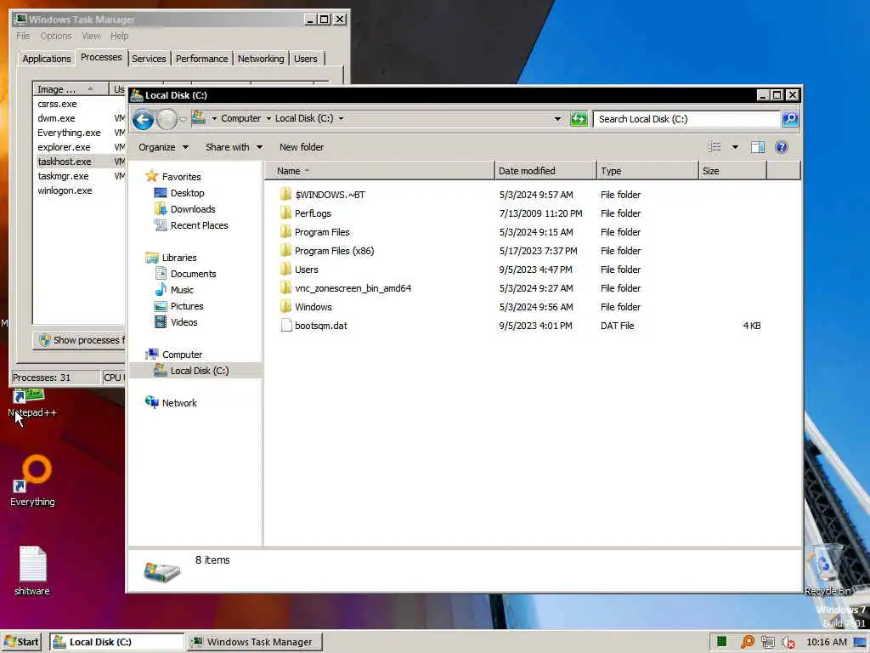Click the Videos film icon under Libraries
Screen dimensions: 870x653
(161, 322)
